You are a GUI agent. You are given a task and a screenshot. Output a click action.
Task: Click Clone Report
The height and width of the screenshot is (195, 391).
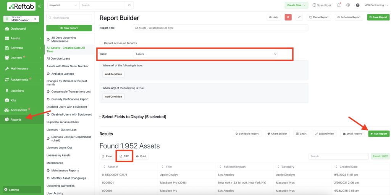coord(319,17)
